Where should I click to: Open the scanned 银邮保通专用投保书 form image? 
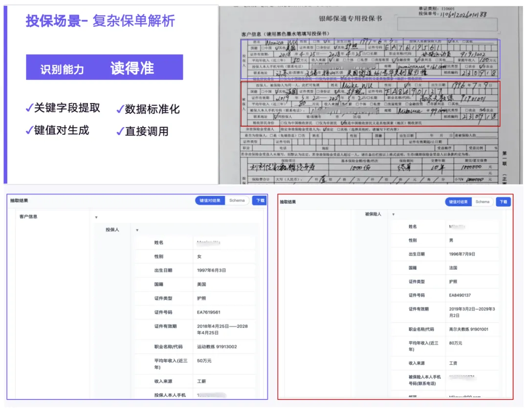(371, 95)
